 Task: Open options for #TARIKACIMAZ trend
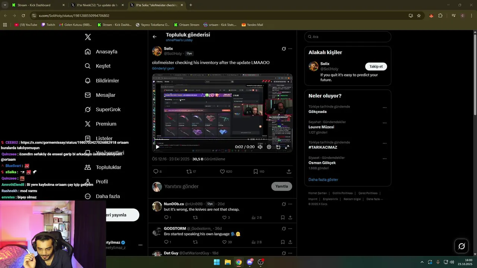pyautogui.click(x=385, y=143)
